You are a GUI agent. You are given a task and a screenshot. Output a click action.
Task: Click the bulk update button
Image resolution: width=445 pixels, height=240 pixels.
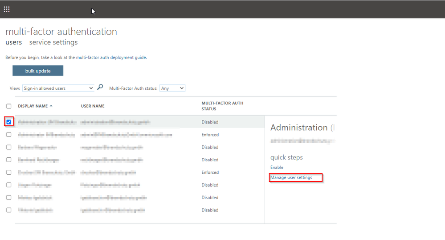point(38,71)
